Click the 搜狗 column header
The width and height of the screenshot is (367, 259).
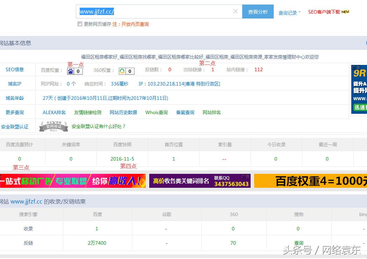tap(298, 214)
